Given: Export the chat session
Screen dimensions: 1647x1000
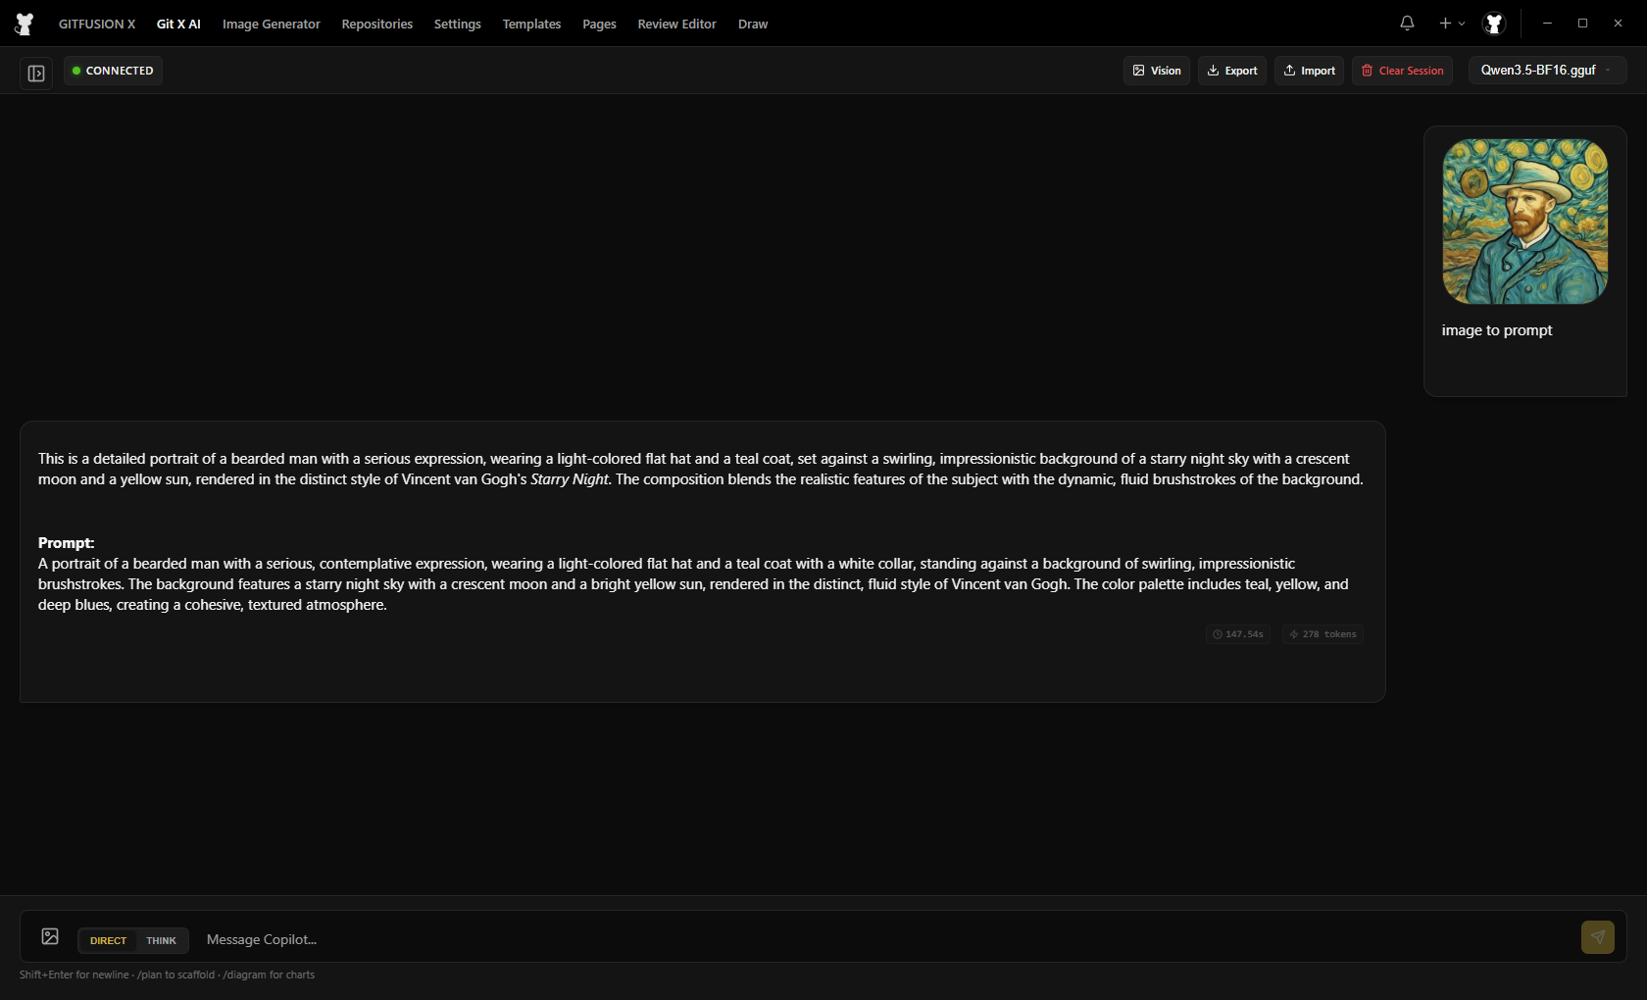Looking at the screenshot, I should tap(1232, 71).
